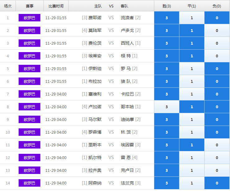
Task: Toggle win (3) for 塞维利 vs 卡拉巴
Action: coord(167,94)
